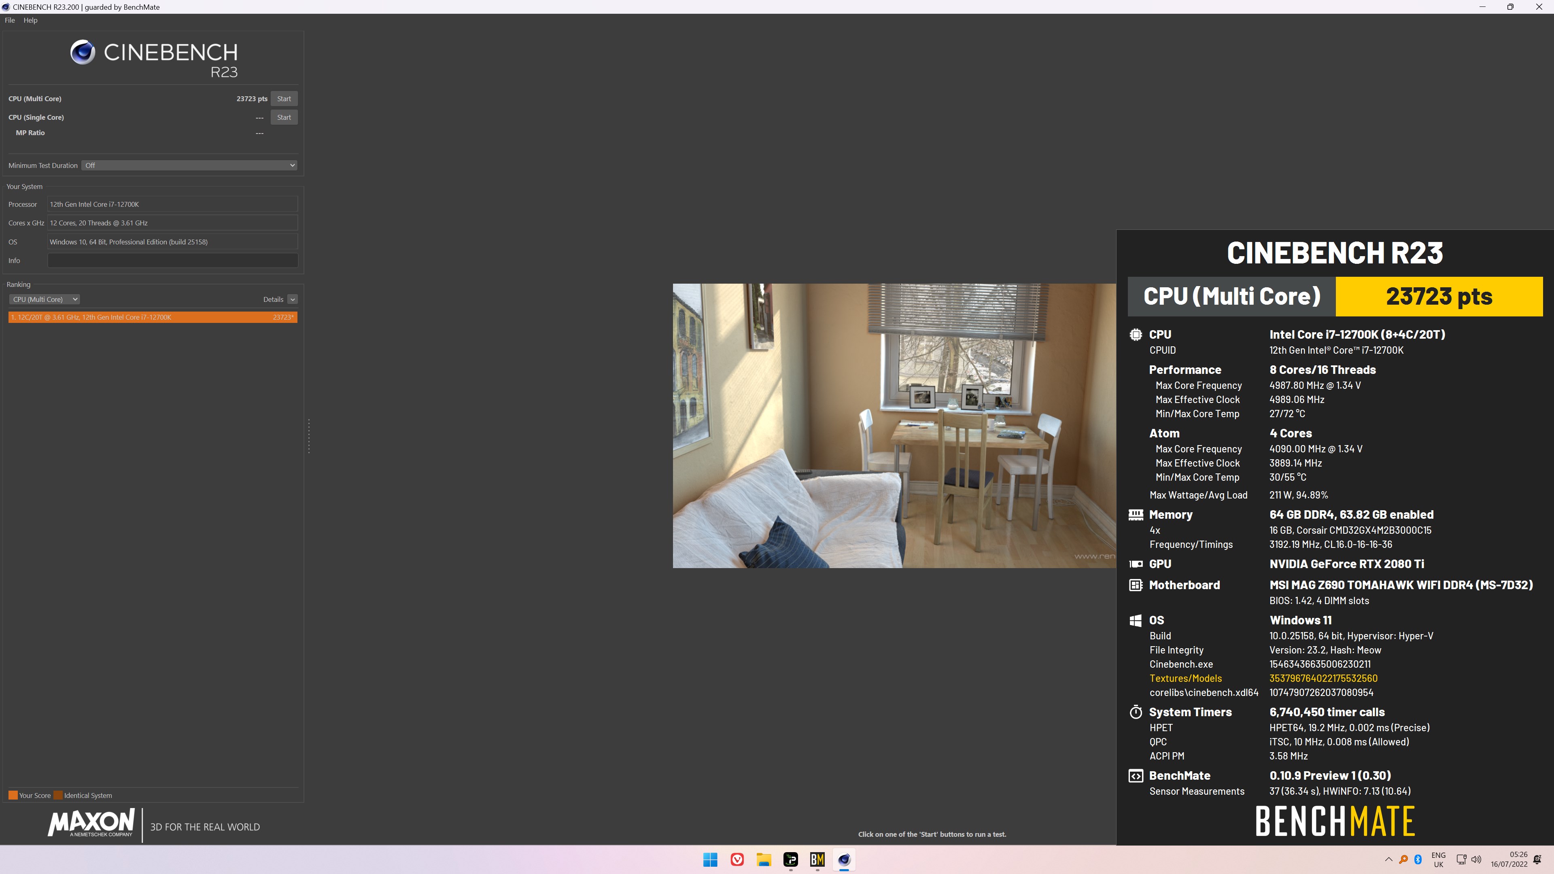
Task: Open the notification bell focus assist icon
Action: (x=1537, y=859)
